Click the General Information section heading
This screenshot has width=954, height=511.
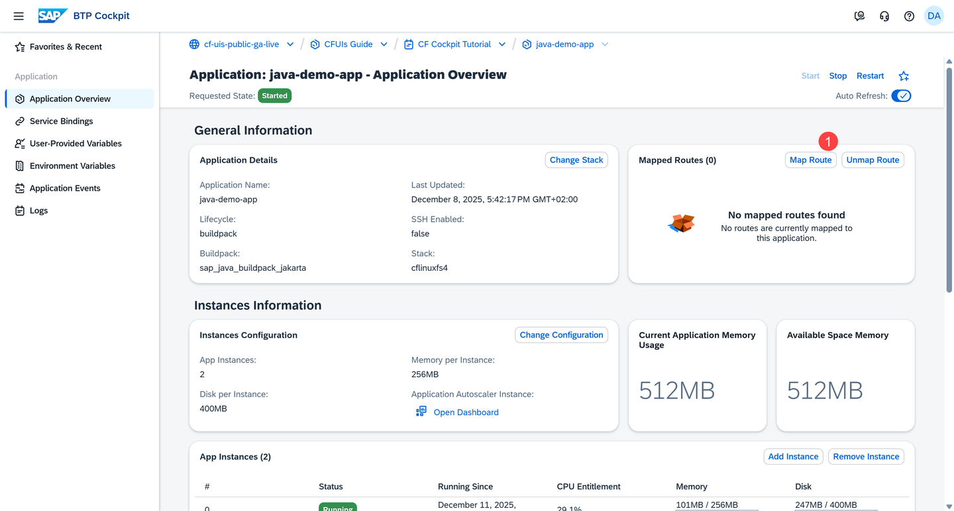tap(253, 130)
